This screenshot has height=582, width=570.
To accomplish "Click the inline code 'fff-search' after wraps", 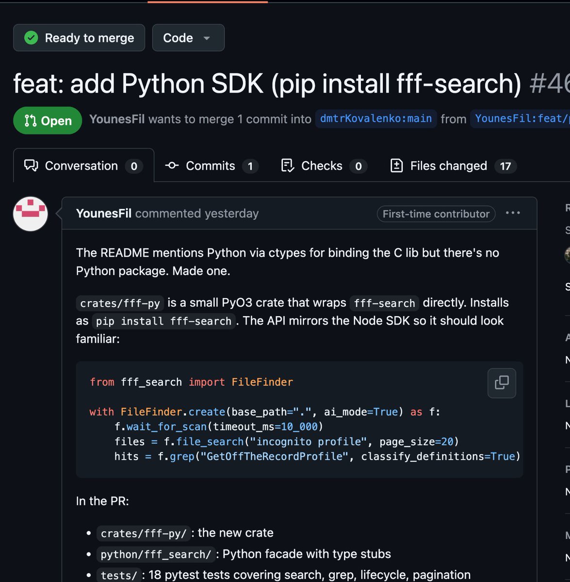I will [x=385, y=303].
